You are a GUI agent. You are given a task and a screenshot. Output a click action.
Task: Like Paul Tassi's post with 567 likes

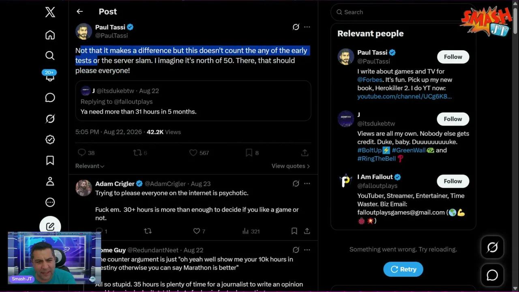pos(193,152)
